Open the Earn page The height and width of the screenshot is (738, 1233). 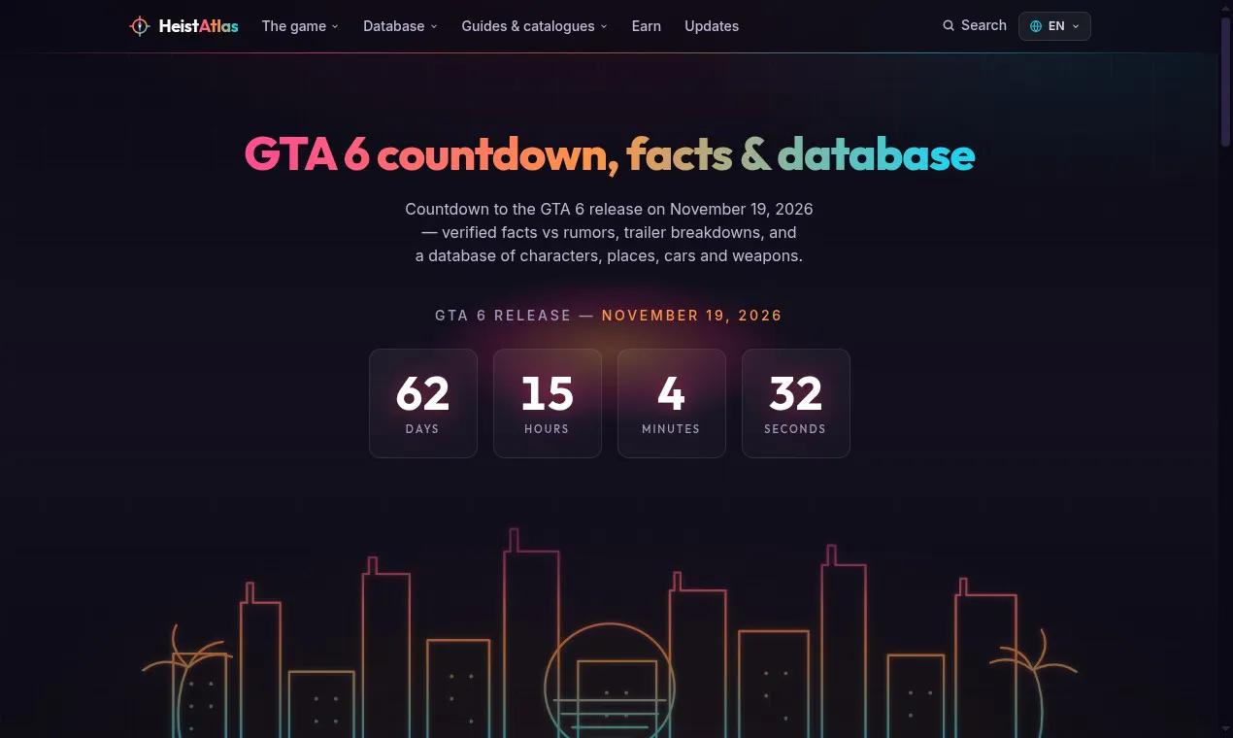[647, 26]
